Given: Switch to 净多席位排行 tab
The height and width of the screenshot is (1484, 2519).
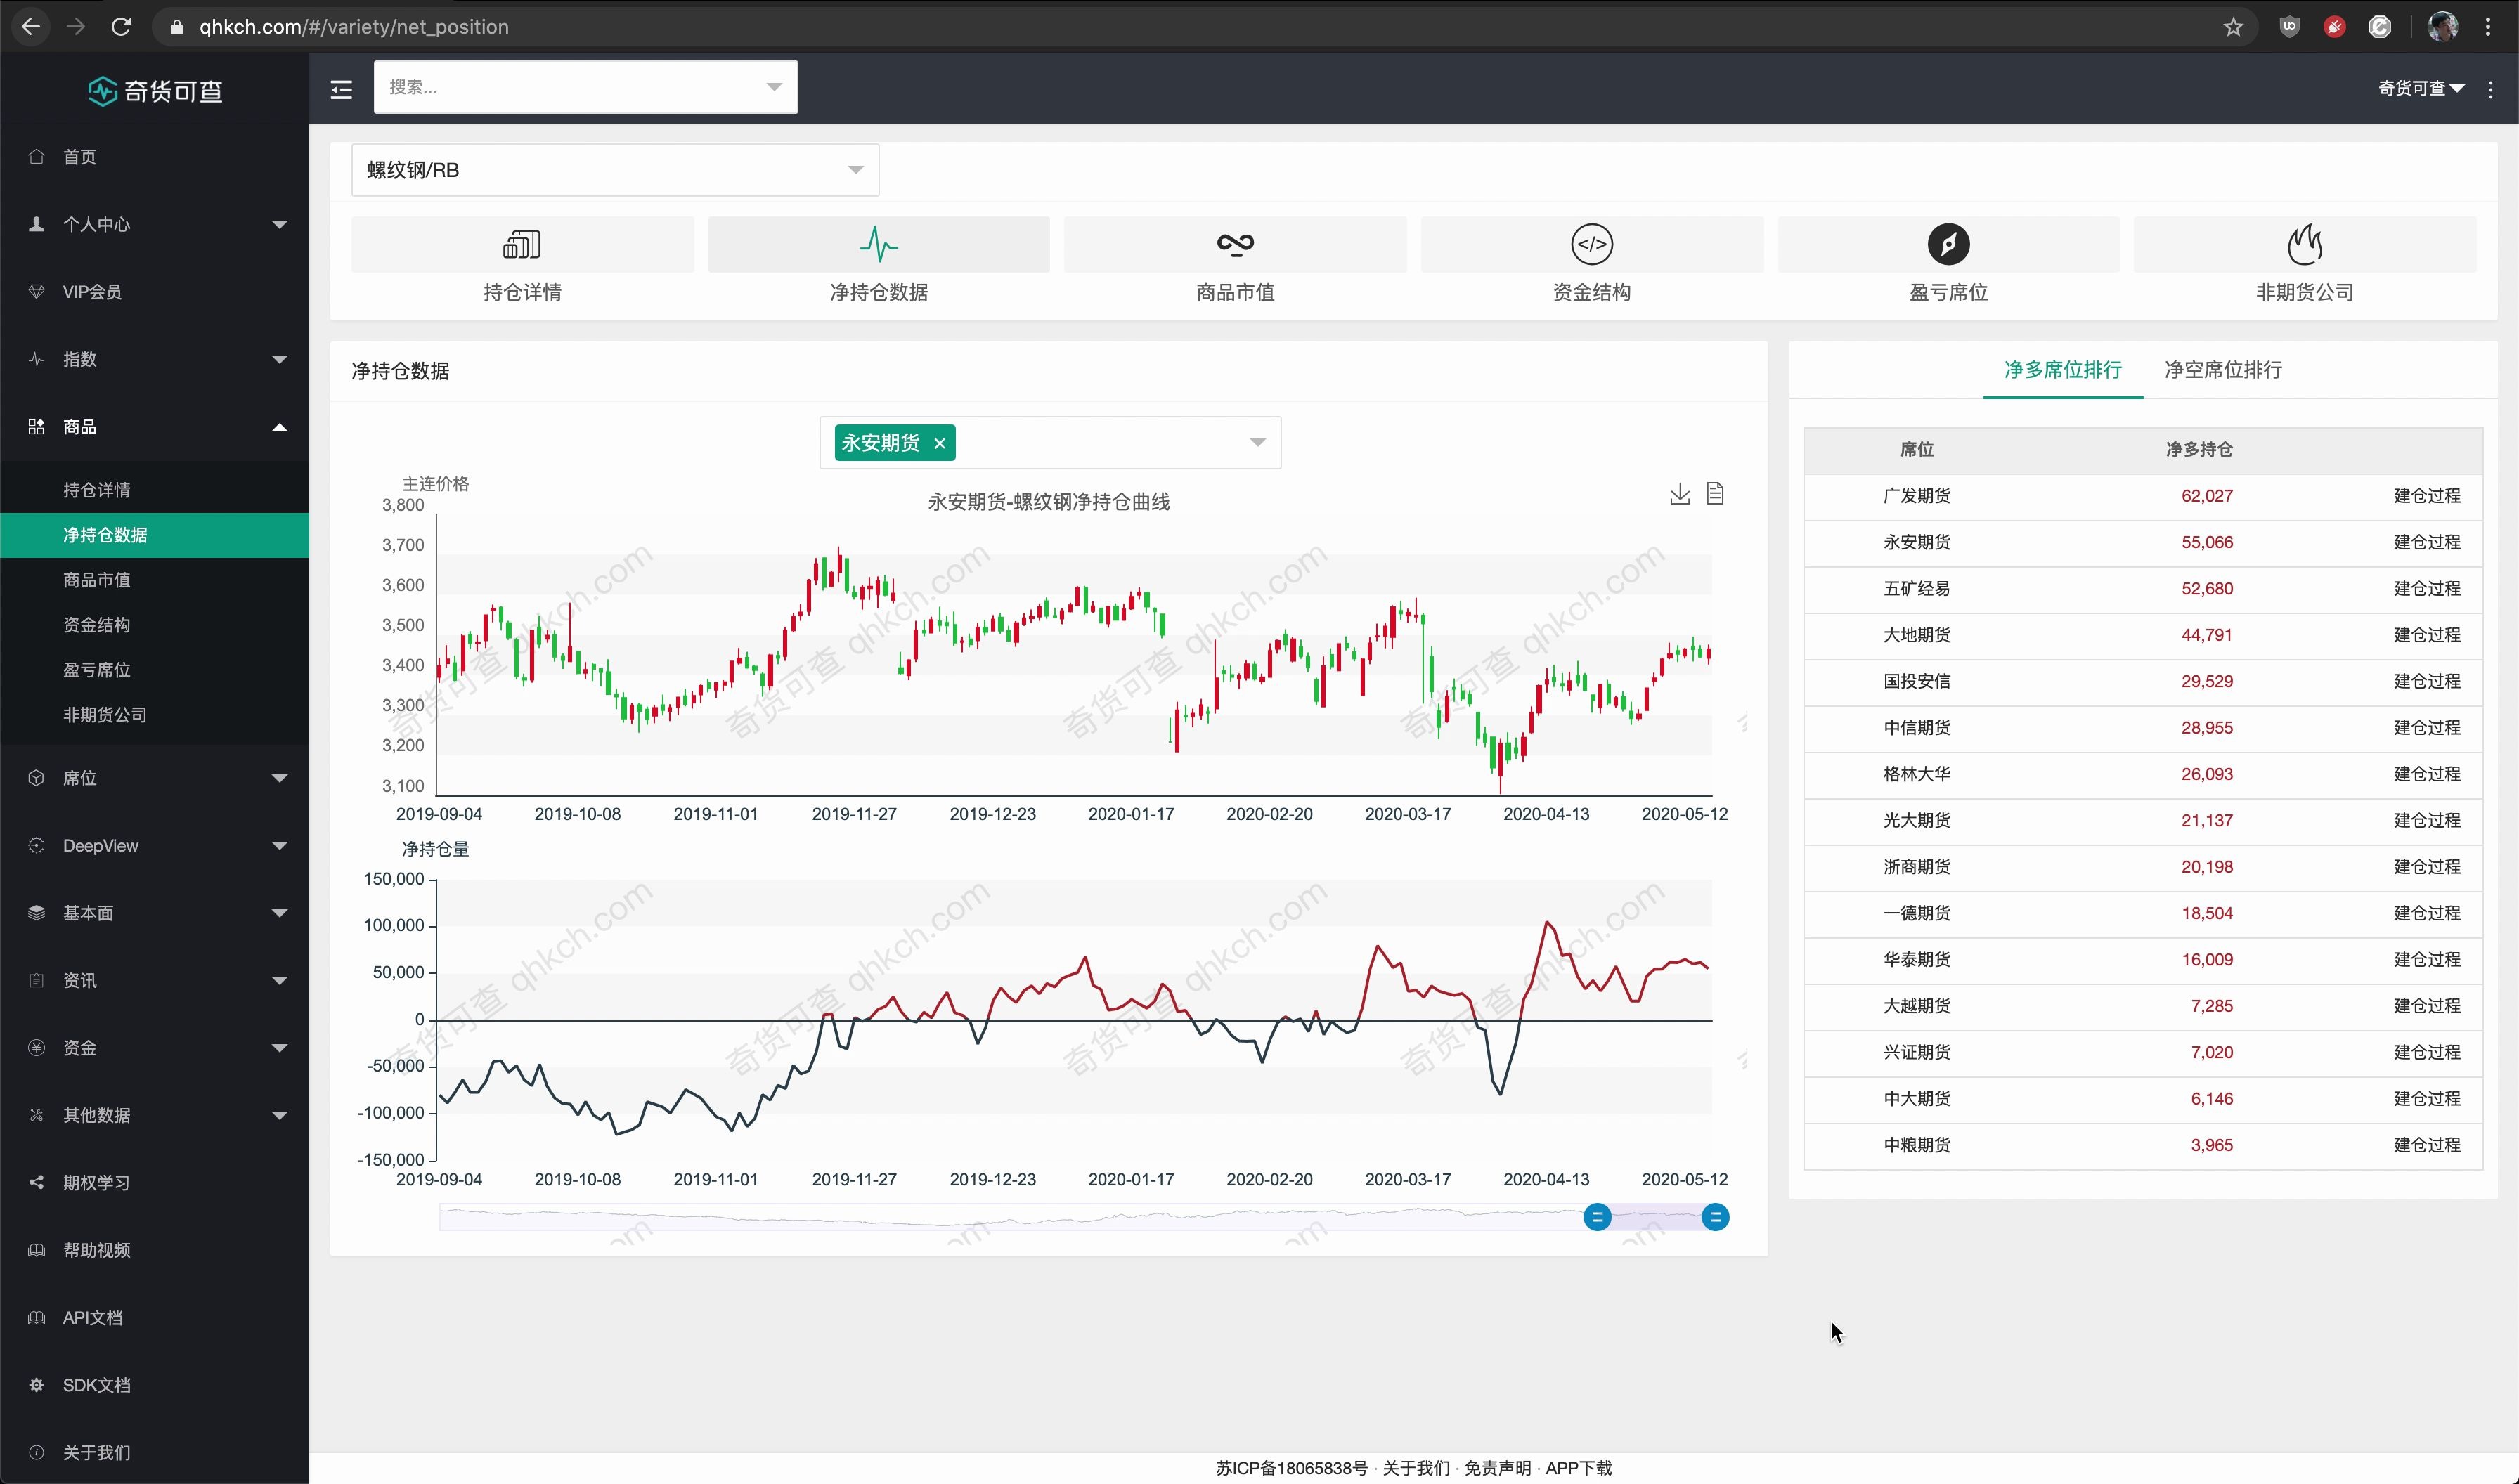Looking at the screenshot, I should (2062, 370).
